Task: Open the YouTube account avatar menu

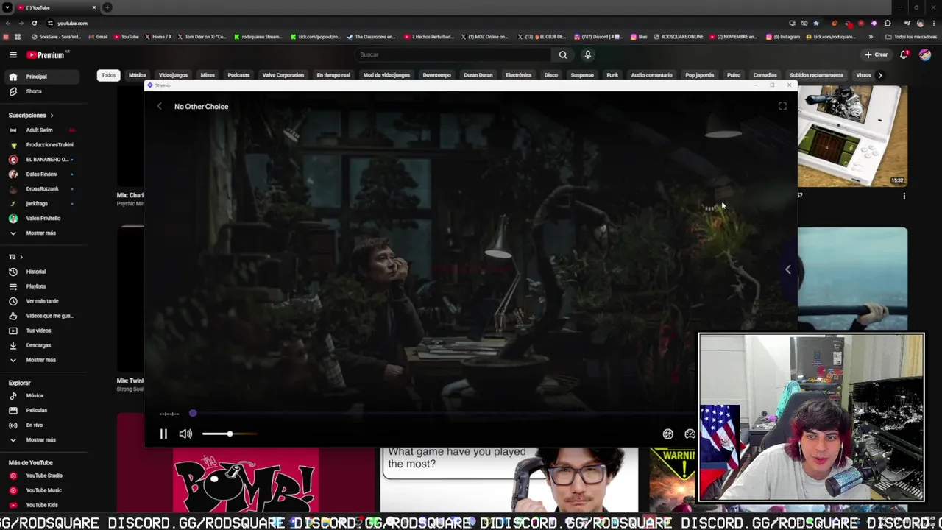Action: 925,54
